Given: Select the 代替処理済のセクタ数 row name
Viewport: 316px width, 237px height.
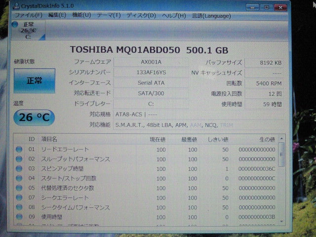Looking at the screenshot, I should click(68, 188).
